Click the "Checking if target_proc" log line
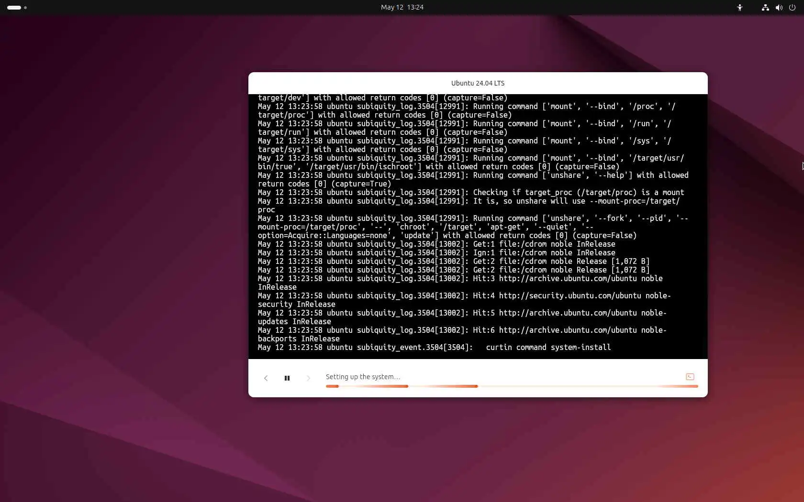This screenshot has height=502, width=804. (x=471, y=192)
